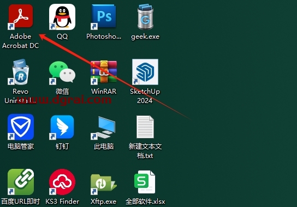
Task: Select the 新建文本文档.txt file icon
Action: coord(145,127)
